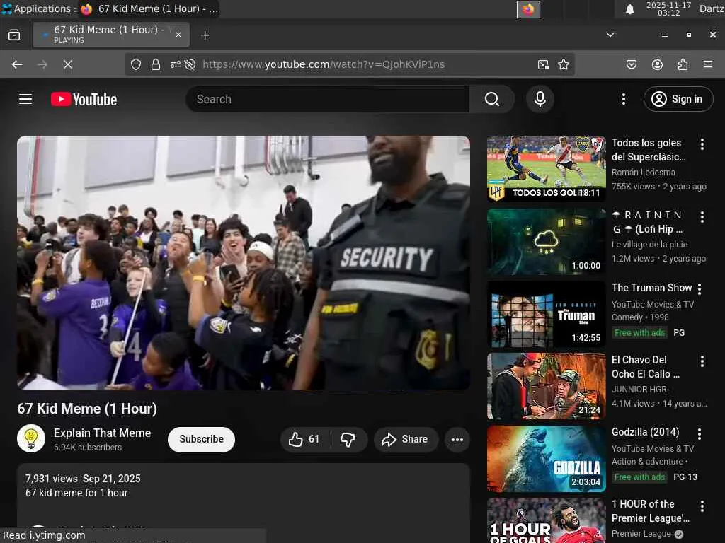Focus the YouTube Search field
This screenshot has height=543, width=725.
tap(327, 99)
